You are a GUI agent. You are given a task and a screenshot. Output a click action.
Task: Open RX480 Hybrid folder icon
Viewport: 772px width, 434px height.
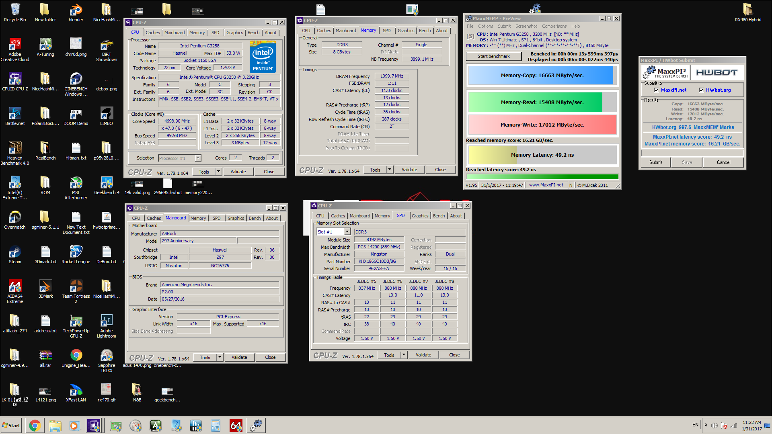point(748,13)
